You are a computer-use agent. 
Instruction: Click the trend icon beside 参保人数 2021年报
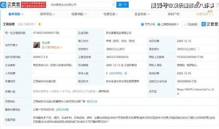[126, 73]
